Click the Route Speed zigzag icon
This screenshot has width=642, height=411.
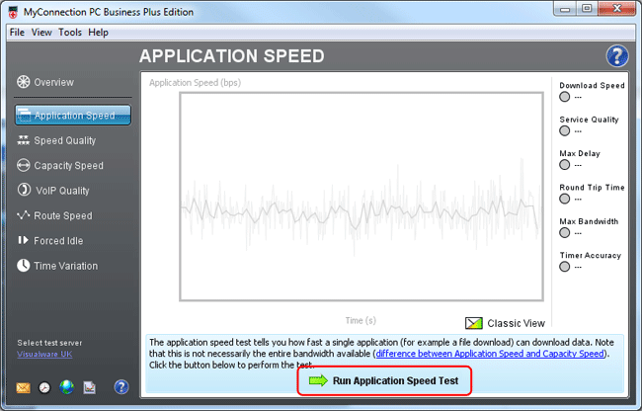tap(24, 215)
